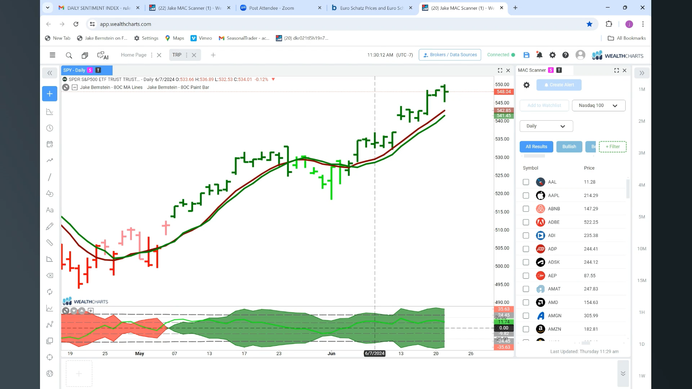This screenshot has width=692, height=389.
Task: Click the Create Alert button
Action: click(x=559, y=85)
